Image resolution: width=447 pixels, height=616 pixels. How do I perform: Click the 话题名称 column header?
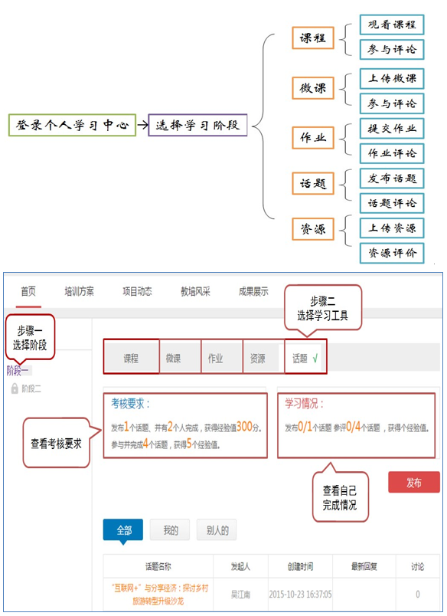coord(158,566)
